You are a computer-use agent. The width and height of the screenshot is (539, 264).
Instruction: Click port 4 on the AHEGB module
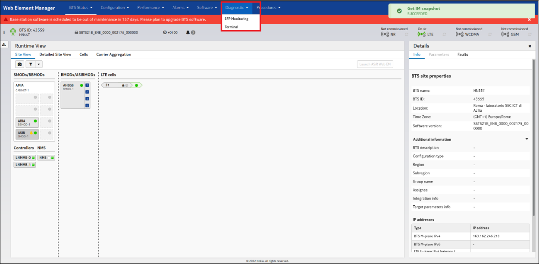(87, 106)
